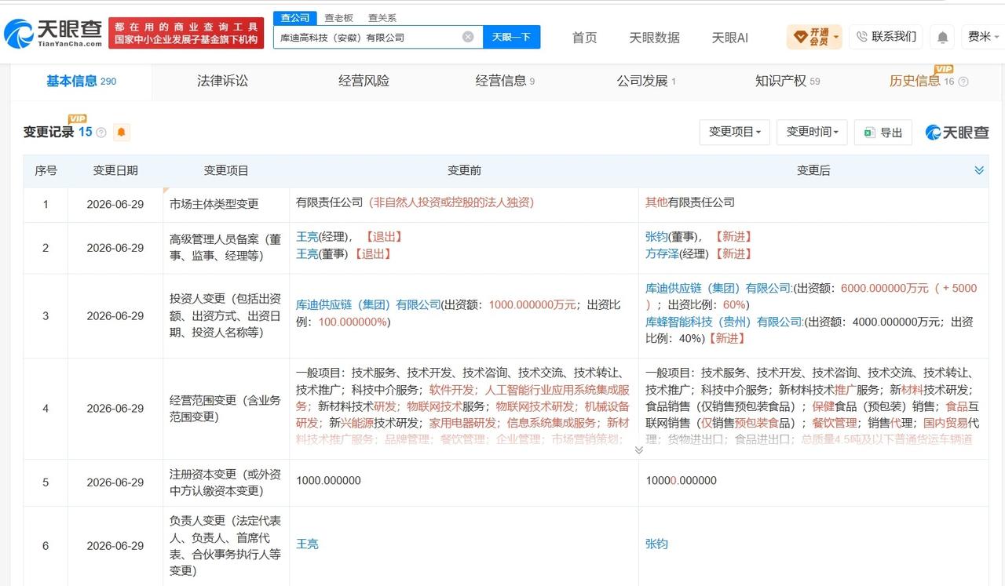Open the 费米 user account dropdown

(984, 37)
